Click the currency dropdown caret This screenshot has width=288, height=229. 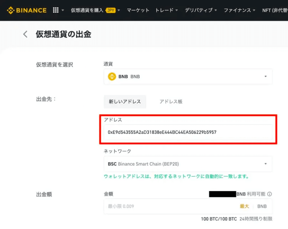pos(266,76)
